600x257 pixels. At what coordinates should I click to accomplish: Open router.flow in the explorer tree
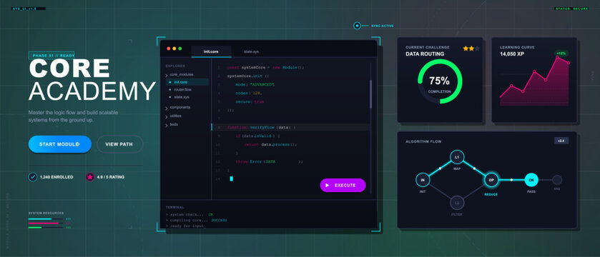(x=182, y=90)
